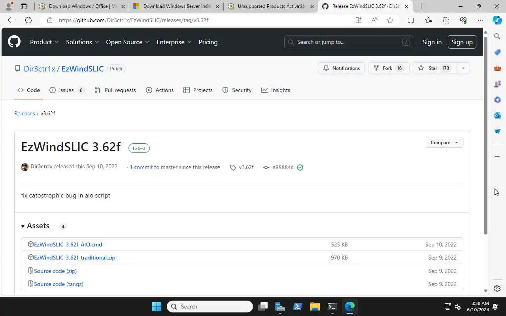Open the Actions tab
This screenshot has height=316, width=506.
point(160,90)
